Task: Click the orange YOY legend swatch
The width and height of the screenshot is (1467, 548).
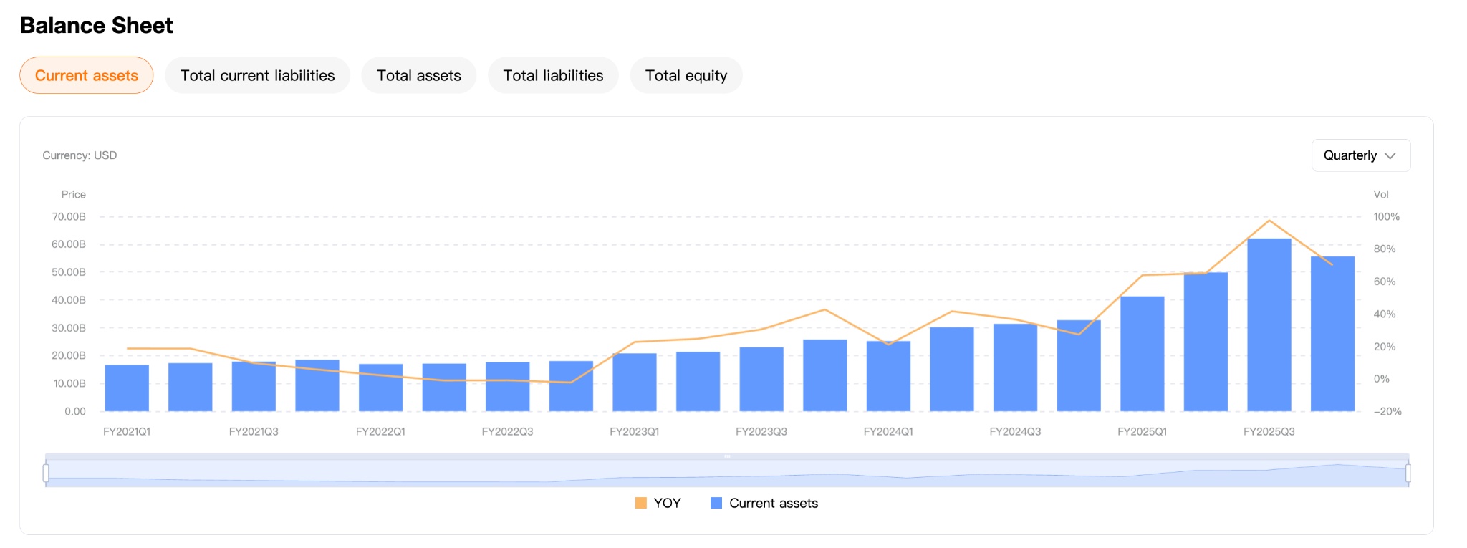Action: [x=641, y=503]
